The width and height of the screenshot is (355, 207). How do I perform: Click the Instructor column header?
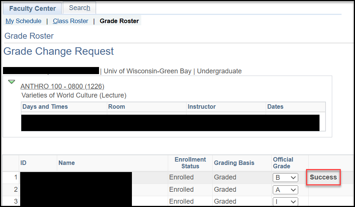(x=202, y=107)
